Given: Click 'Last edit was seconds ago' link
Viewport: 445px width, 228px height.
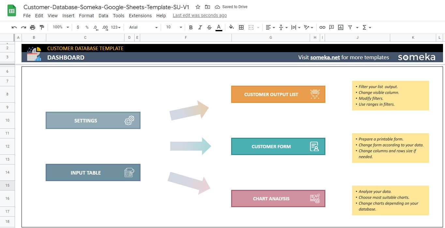Looking at the screenshot, I should pyautogui.click(x=200, y=15).
